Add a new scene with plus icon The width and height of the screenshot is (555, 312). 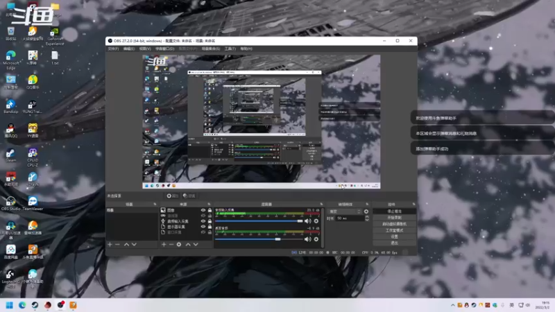click(x=110, y=245)
